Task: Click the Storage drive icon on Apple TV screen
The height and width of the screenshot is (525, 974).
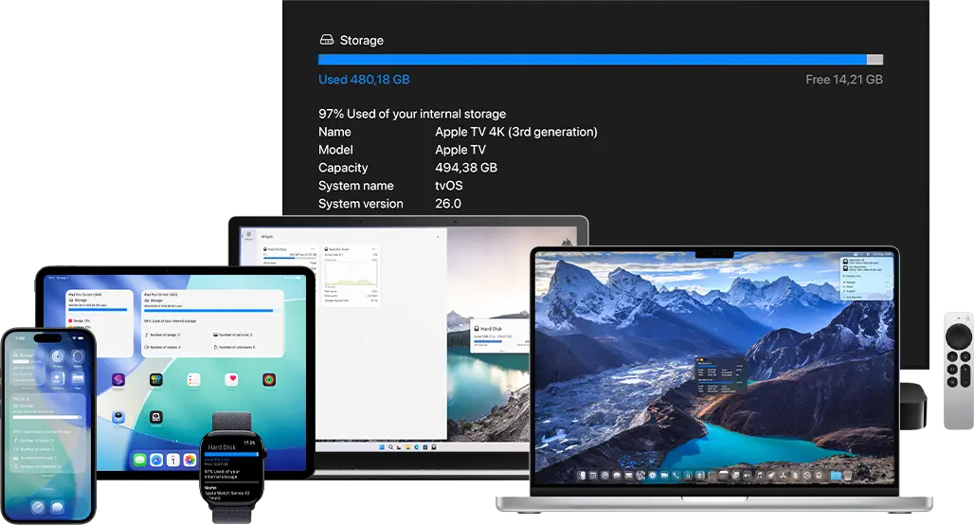Action: [326, 40]
